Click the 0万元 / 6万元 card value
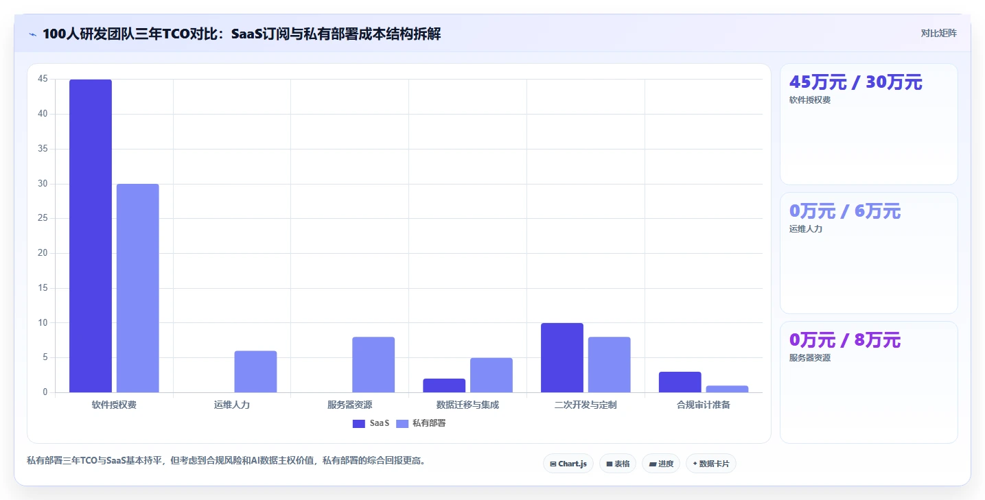Image resolution: width=985 pixels, height=500 pixels. [845, 211]
